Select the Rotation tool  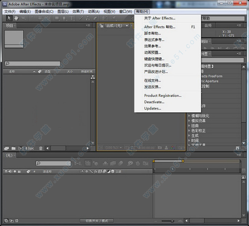coord(33,18)
